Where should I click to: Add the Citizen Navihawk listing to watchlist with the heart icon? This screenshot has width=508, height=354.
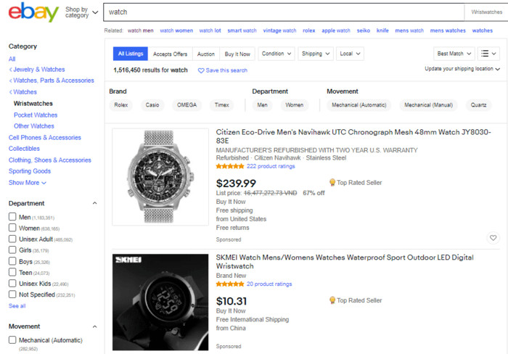[x=493, y=238]
